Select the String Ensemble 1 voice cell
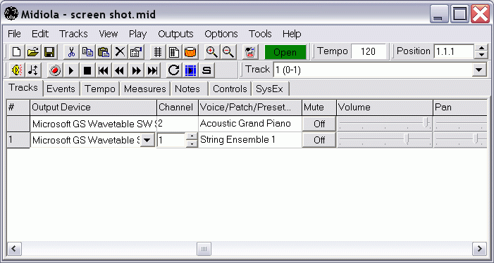Screen dimensions: 494x263 (x=250, y=140)
